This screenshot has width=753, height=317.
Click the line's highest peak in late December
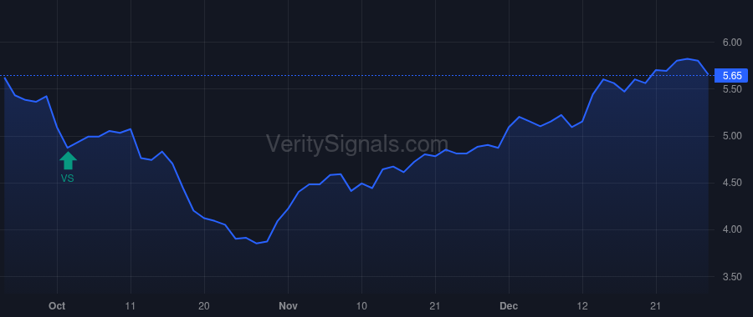[x=687, y=59]
